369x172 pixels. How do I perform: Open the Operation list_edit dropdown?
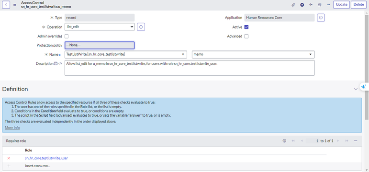coord(100,27)
